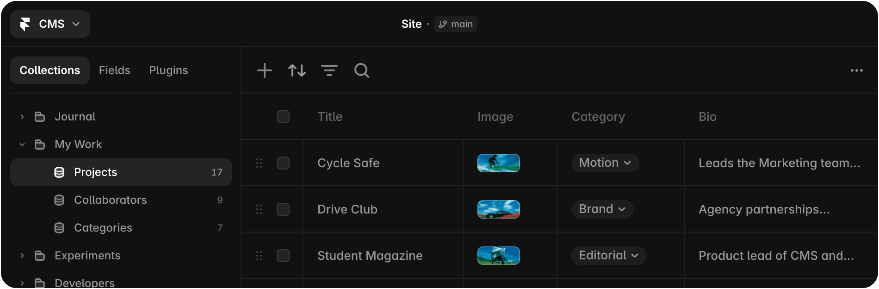Click the Drive Club title cell
The height and width of the screenshot is (289, 879).
pos(383,209)
